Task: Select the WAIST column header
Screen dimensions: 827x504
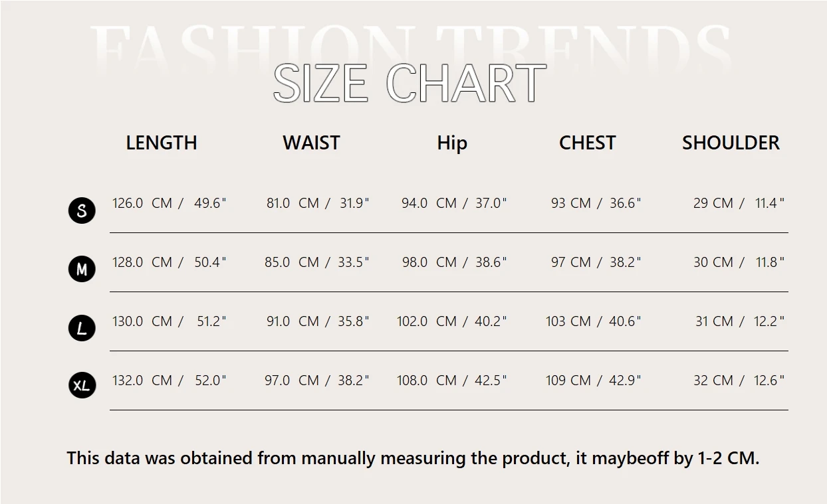Action: [x=311, y=143]
